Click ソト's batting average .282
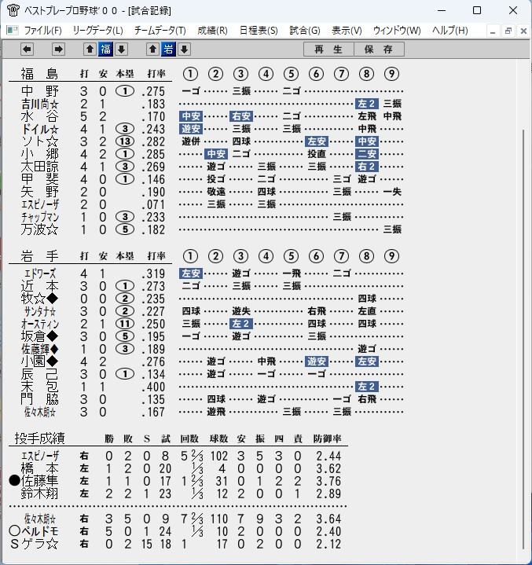The height and width of the screenshot is (565, 532). point(153,141)
